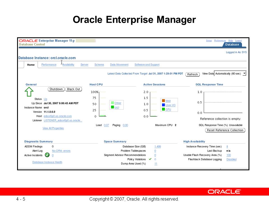
Task: Click the orange Wait legend swatch
Action: [x=163, y=101]
